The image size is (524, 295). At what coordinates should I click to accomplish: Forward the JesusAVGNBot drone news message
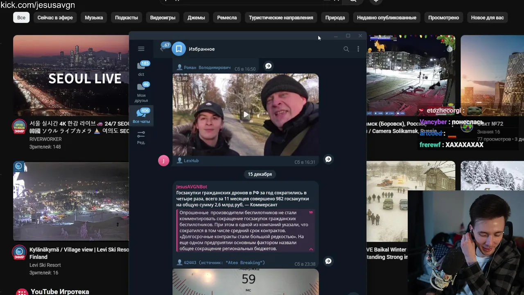point(328,261)
